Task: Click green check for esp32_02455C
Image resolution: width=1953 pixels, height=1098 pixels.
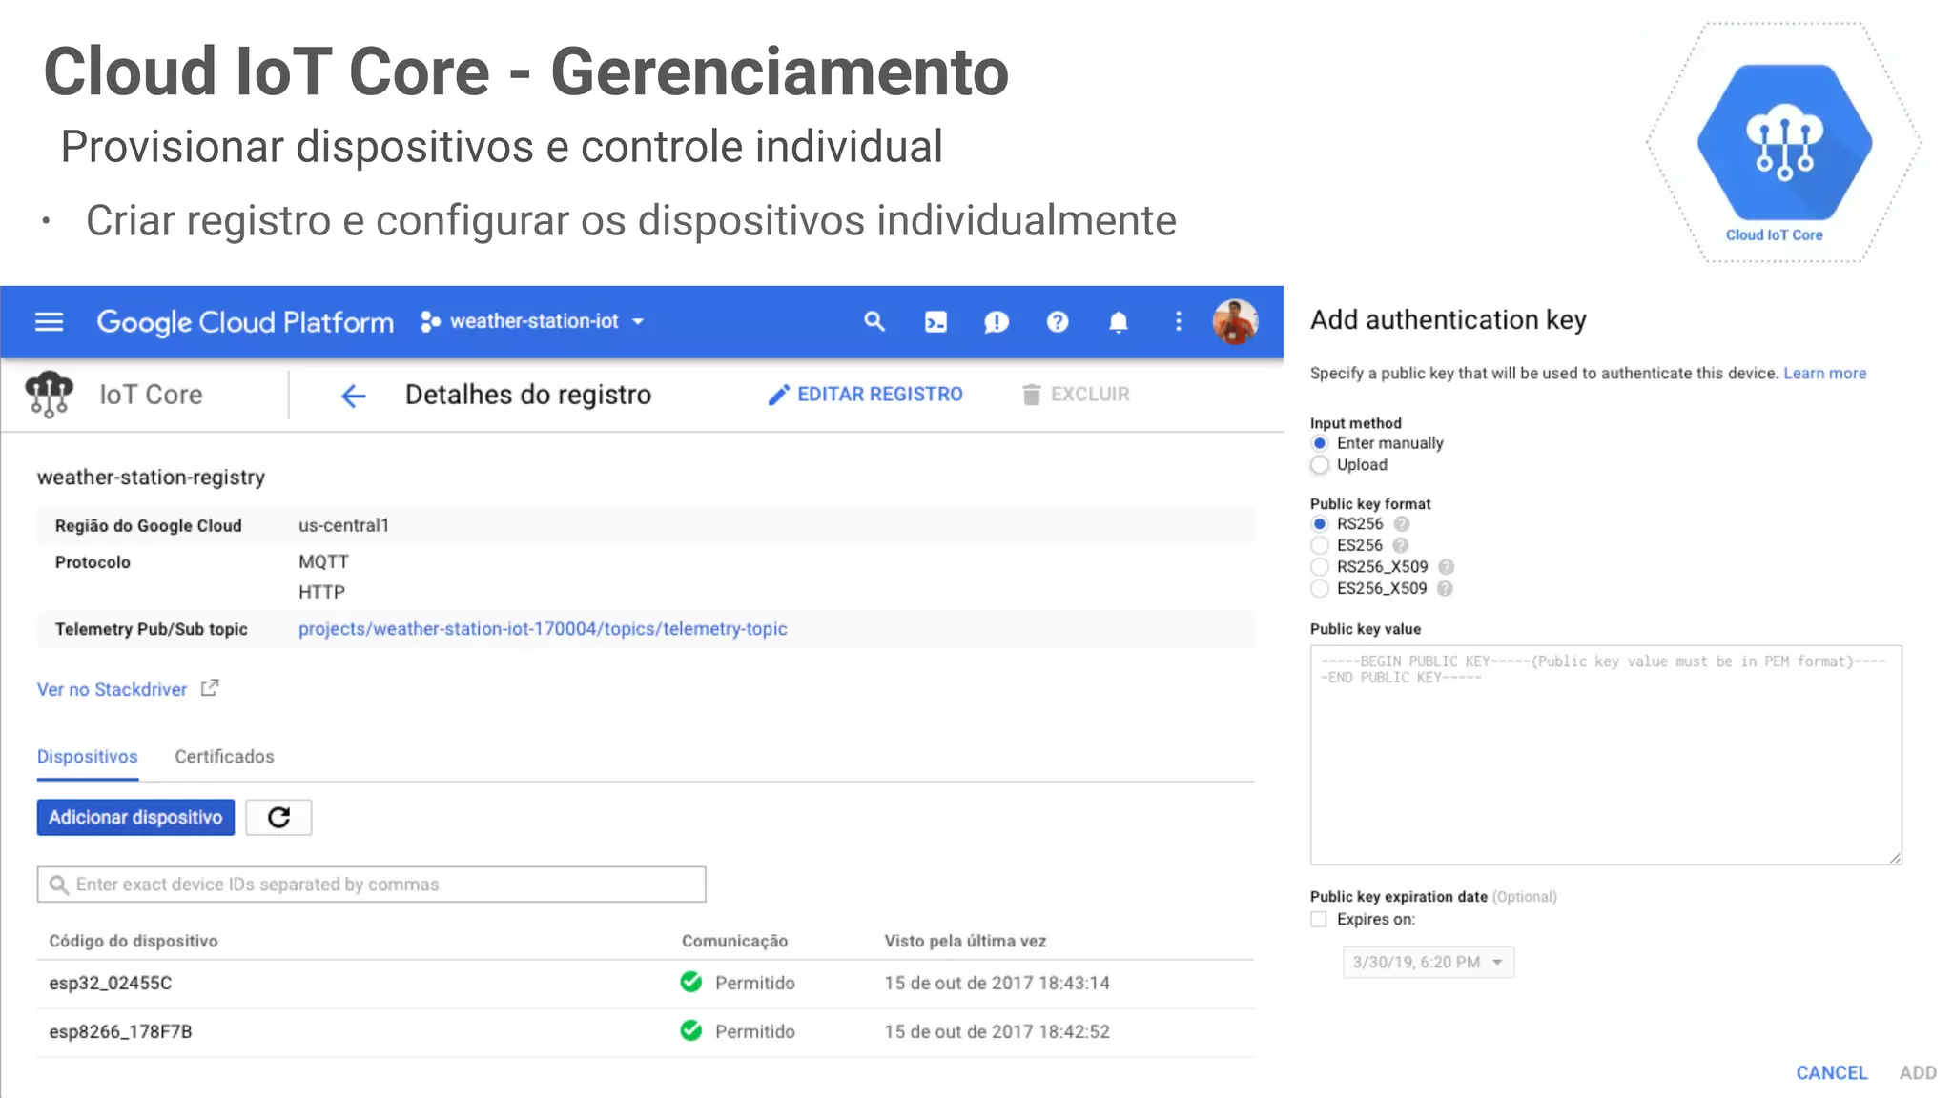Action: pos(691,982)
